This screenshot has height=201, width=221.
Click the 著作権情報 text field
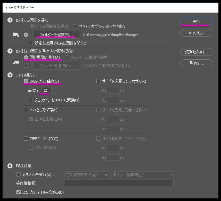[x=119, y=183]
